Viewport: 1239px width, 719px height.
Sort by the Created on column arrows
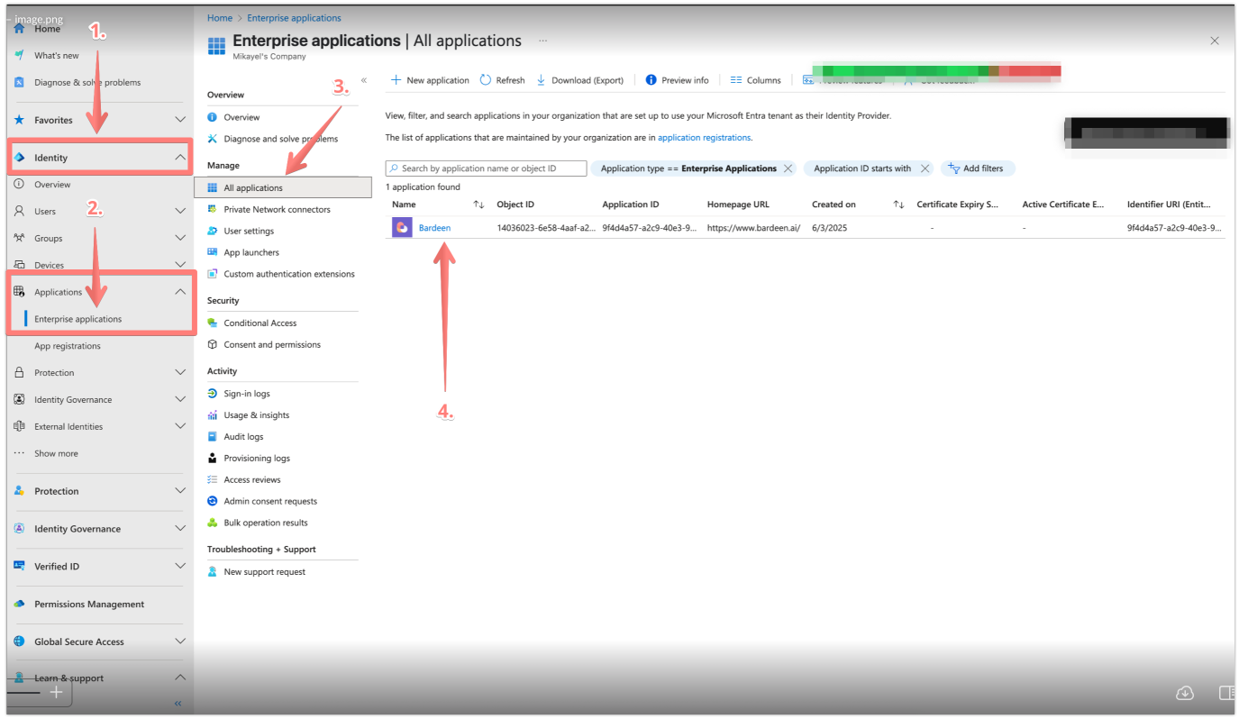point(898,205)
